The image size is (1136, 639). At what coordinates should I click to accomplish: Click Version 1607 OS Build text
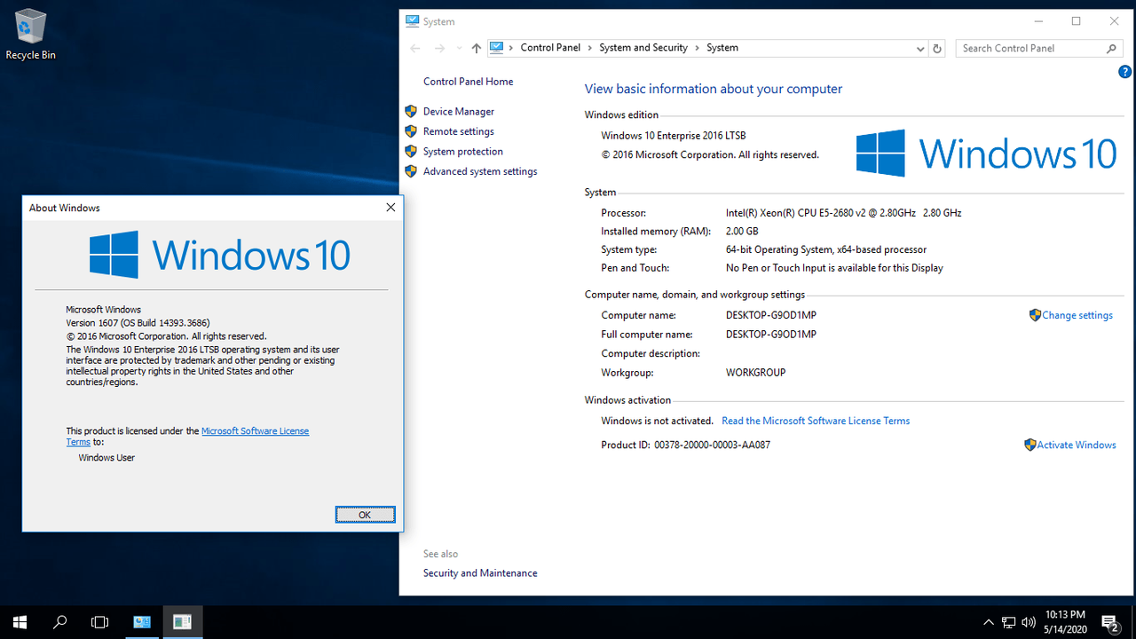(x=138, y=323)
